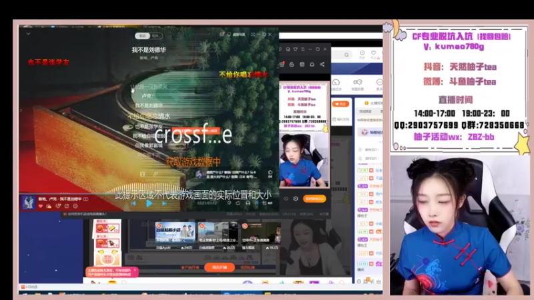Open the first recommended stream thumbnail
Image resolution: width=534 pixels, height=300 pixels.
point(175,232)
